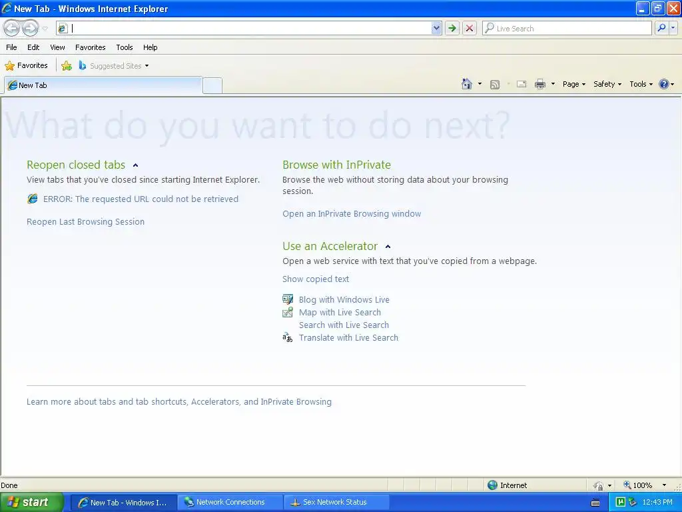Click the blank new tab button
The width and height of the screenshot is (682, 512).
point(212,86)
